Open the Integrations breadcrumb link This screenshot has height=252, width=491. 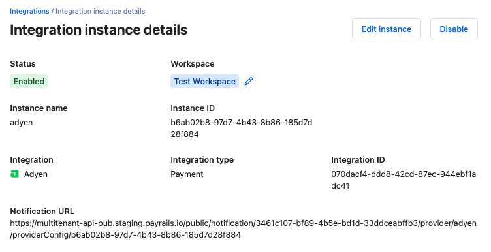coord(29,11)
